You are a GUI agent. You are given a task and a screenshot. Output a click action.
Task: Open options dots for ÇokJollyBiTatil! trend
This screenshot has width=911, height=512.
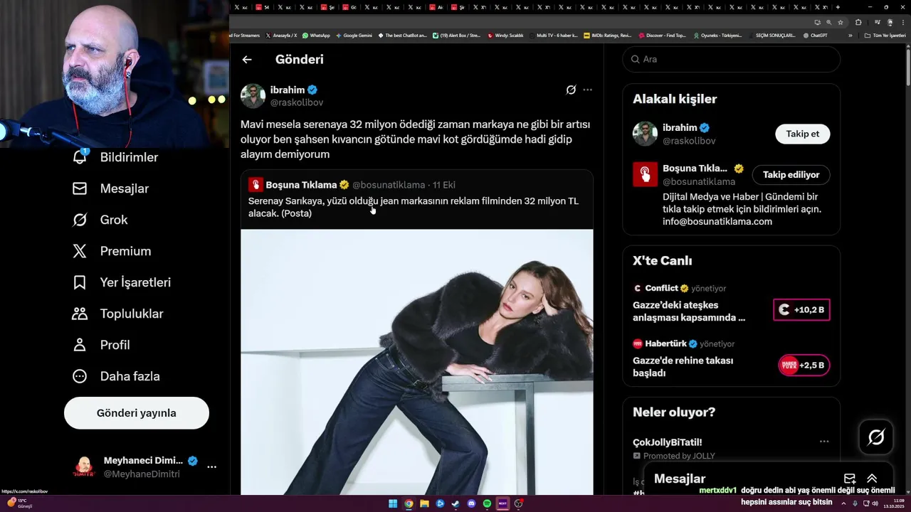(x=824, y=442)
